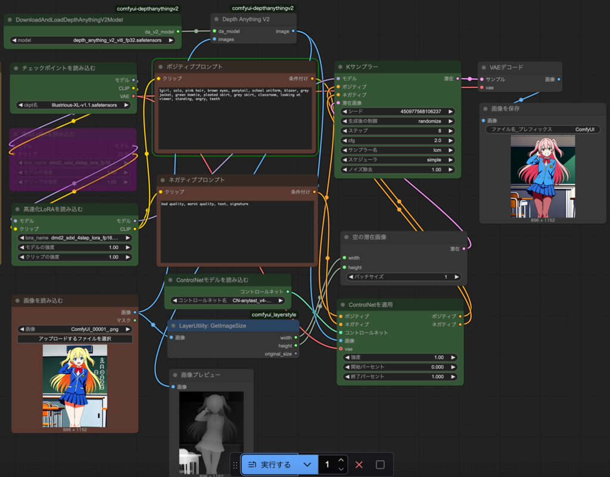Image resolution: width=610 pixels, height=477 pixels.
Task: Decrease the シード value with left arrow
Action: click(345, 111)
